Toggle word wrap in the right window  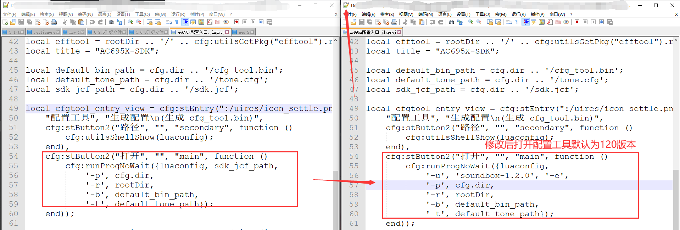click(509, 22)
